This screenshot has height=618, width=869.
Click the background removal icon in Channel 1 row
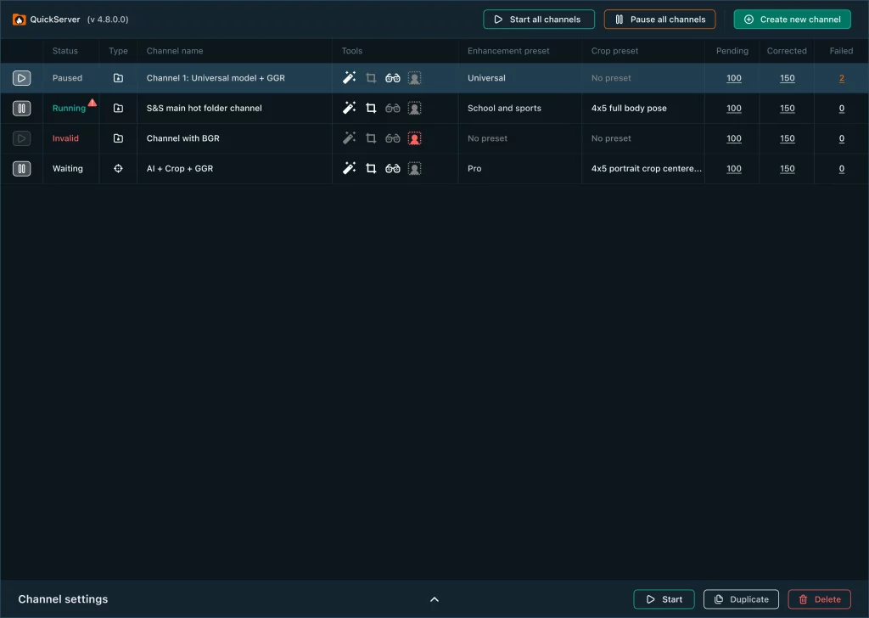414,78
